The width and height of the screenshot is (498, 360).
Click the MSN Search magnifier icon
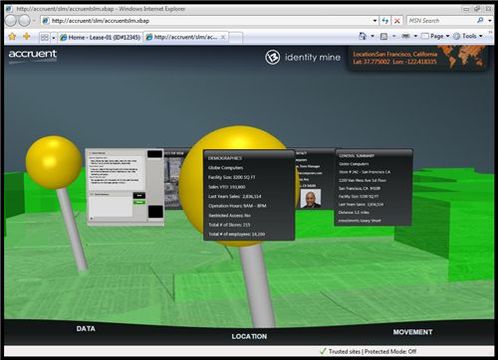480,20
